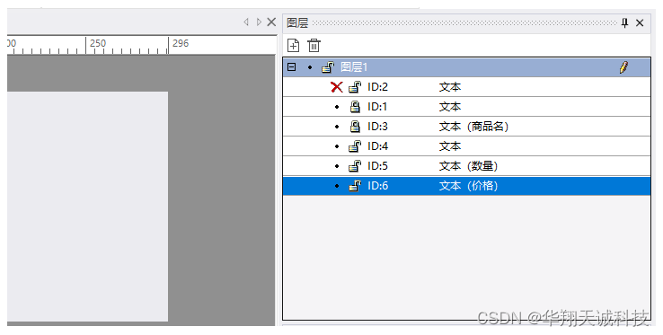663x335 pixels.
Task: Unlock the ID:1 item padlock
Action: tap(355, 107)
